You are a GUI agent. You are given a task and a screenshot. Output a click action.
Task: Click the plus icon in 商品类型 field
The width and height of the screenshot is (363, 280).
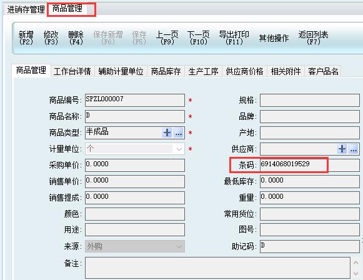167,132
